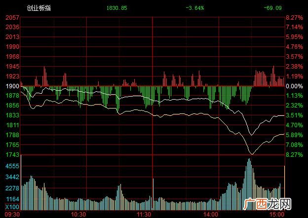Click the 2057 price axis label
This screenshot has width=308, height=218.
pyautogui.click(x=12, y=18)
